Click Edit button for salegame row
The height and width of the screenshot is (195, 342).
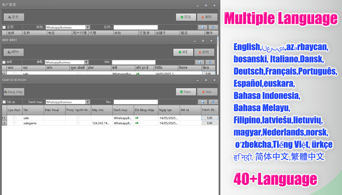(210, 123)
